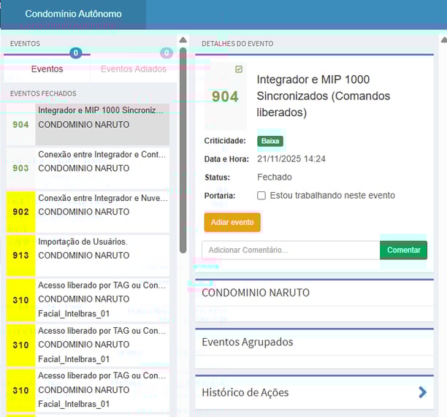
Task: Click the green check icon above code 904
Action: click(x=239, y=69)
